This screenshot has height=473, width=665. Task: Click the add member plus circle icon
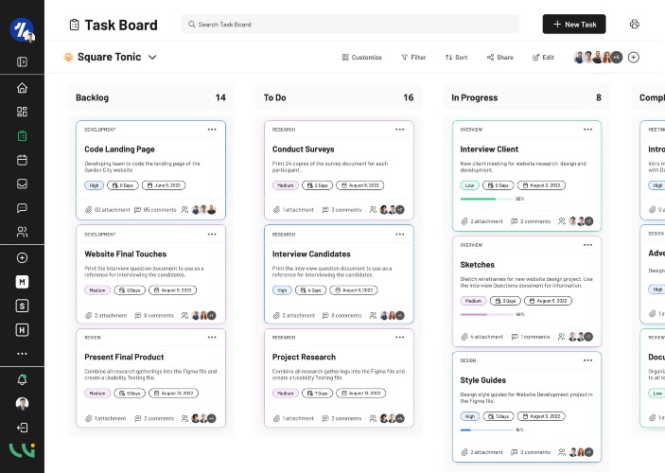tap(634, 58)
